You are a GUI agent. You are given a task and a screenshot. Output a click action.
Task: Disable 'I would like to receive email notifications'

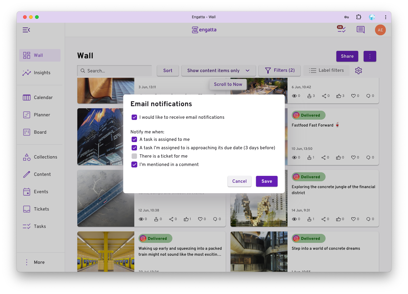coord(134,117)
